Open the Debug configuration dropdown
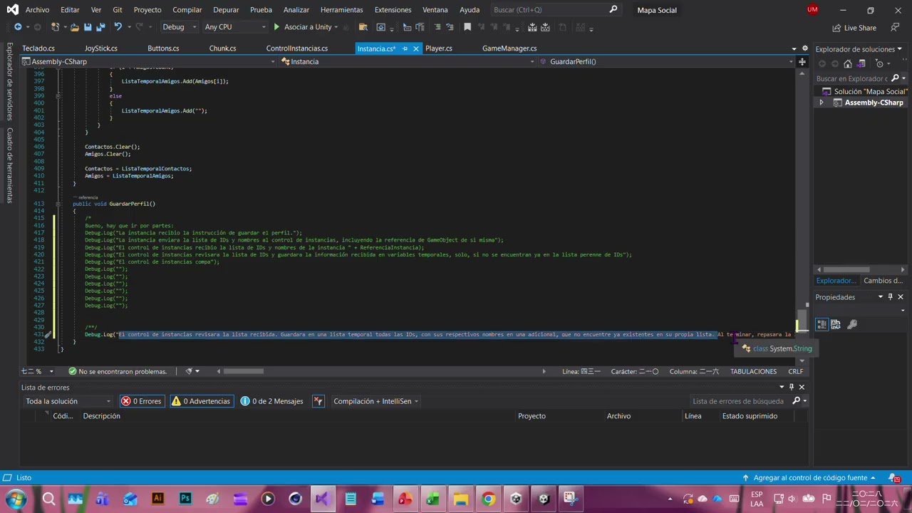 179,27
